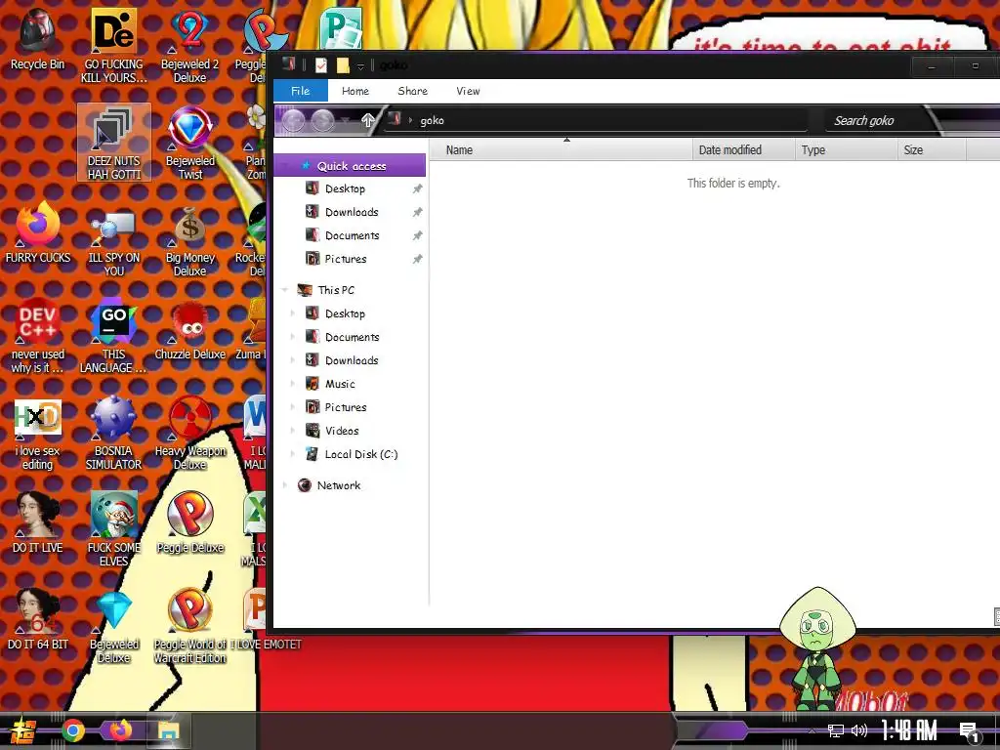
Task: Click the Start button on the taskbar
Action: (x=23, y=730)
